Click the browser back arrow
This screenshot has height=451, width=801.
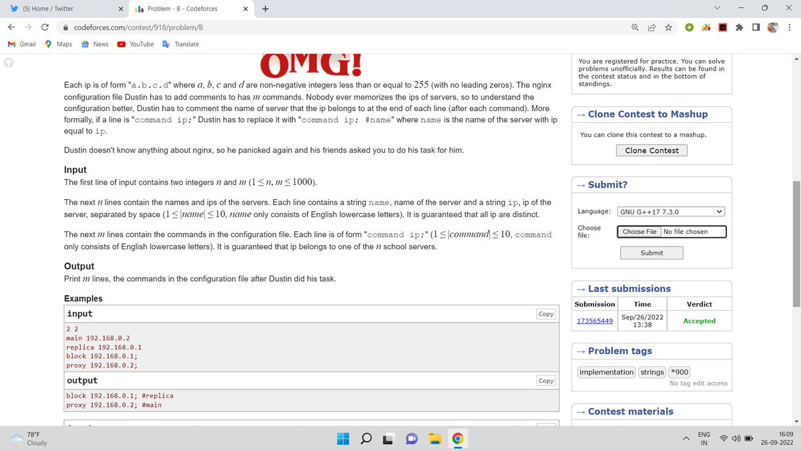pyautogui.click(x=12, y=27)
